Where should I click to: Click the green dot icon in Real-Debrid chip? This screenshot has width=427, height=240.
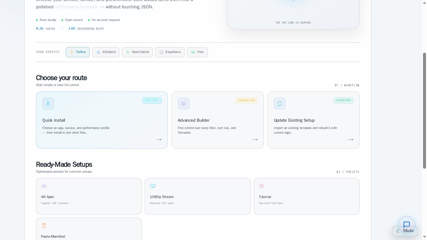(128, 52)
